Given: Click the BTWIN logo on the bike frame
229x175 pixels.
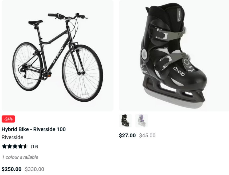Looking at the screenshot, I should click(x=58, y=55).
